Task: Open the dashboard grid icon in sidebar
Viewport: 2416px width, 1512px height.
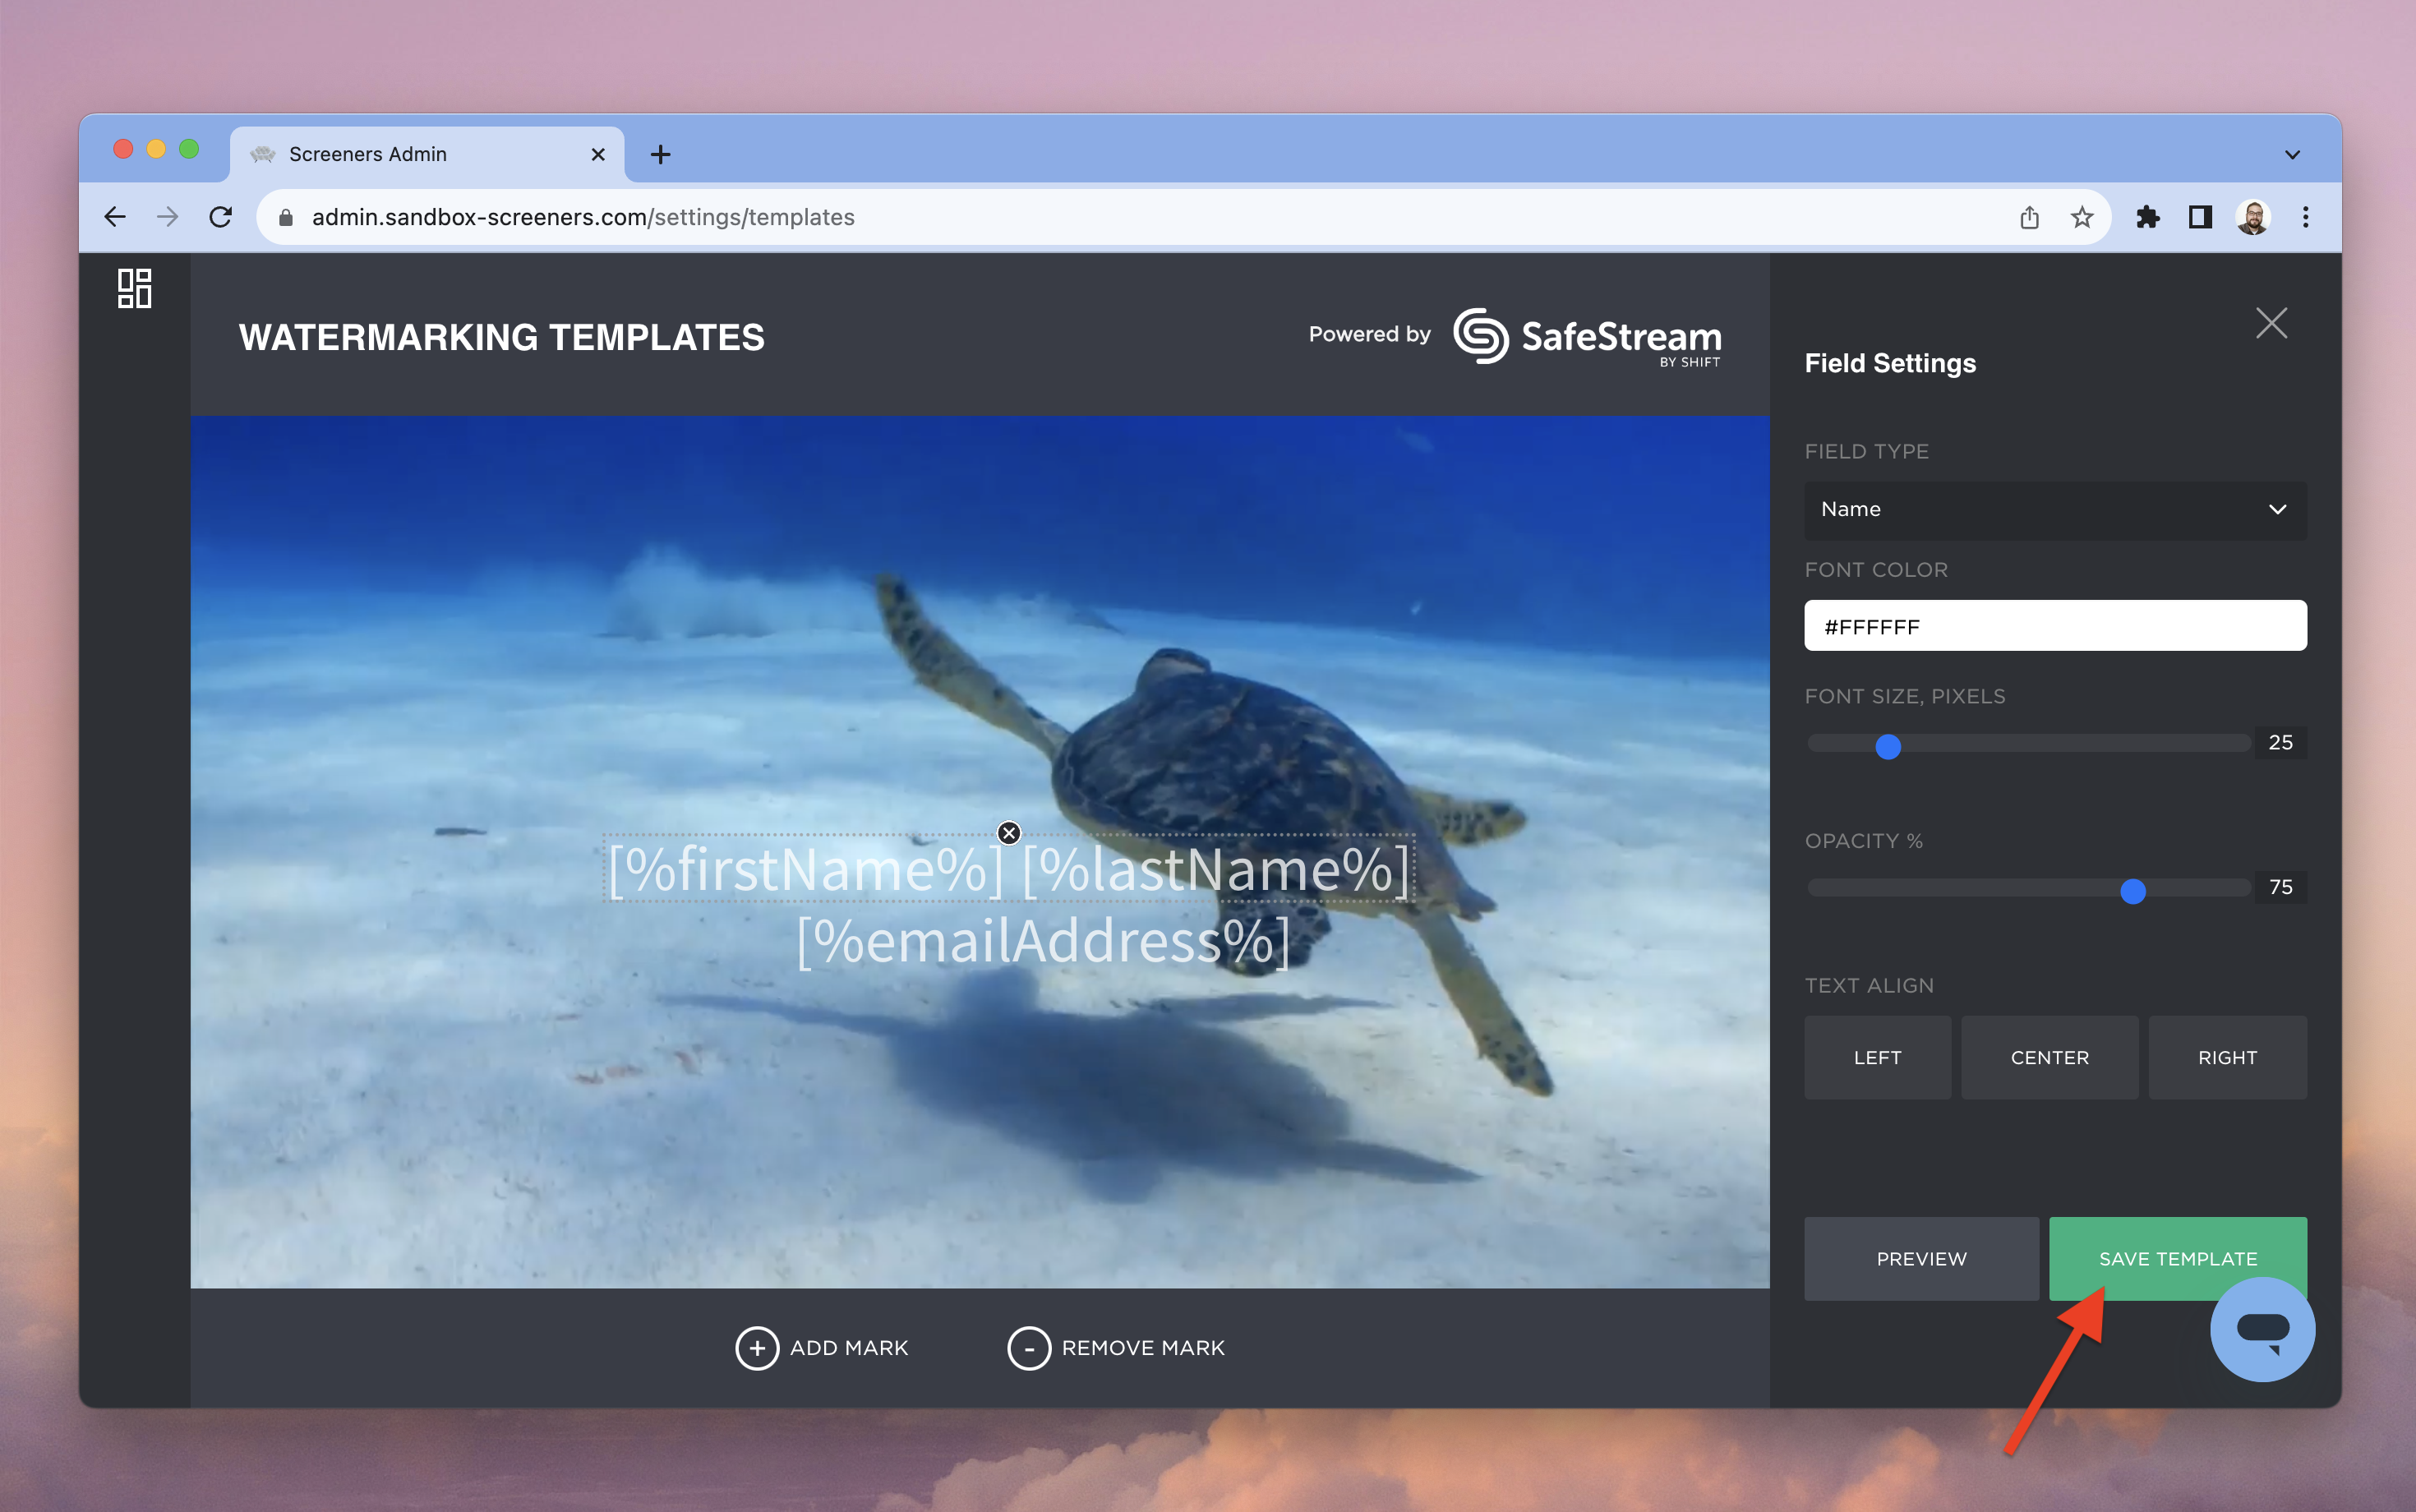Action: click(134, 288)
